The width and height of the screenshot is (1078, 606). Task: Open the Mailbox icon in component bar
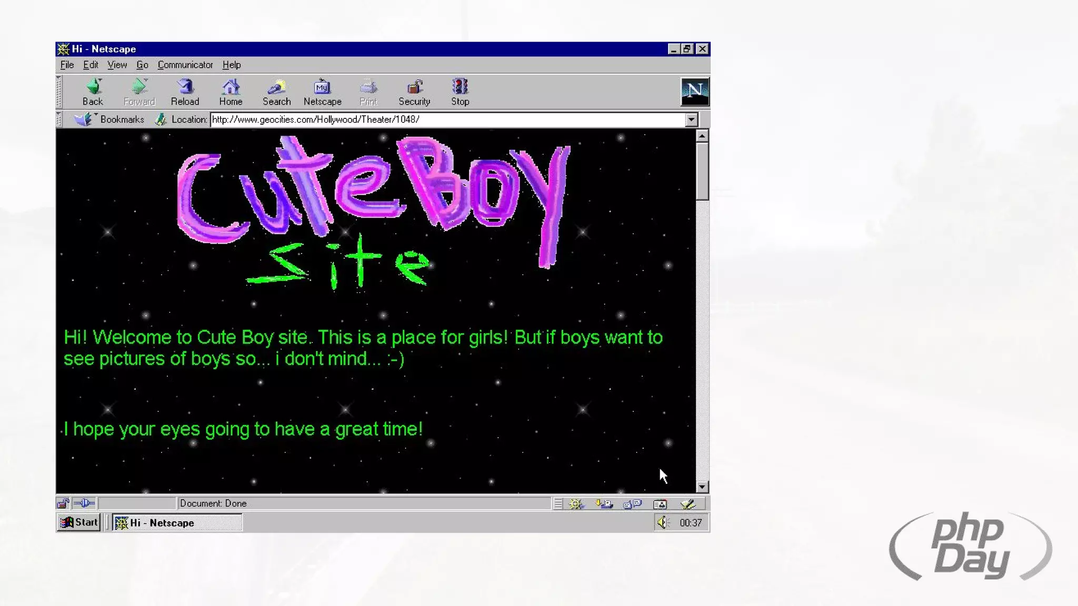[x=604, y=504]
